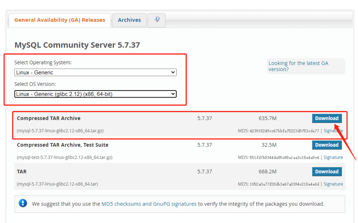Click the Compressed TAR Archive, Test Suite title
The width and height of the screenshot is (358, 223).
[62, 145]
